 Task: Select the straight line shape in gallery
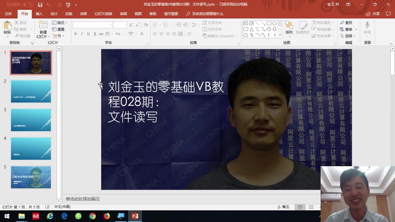tap(257, 23)
